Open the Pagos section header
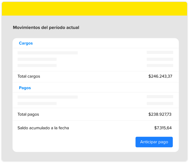This screenshot has height=163, width=189. (25, 88)
